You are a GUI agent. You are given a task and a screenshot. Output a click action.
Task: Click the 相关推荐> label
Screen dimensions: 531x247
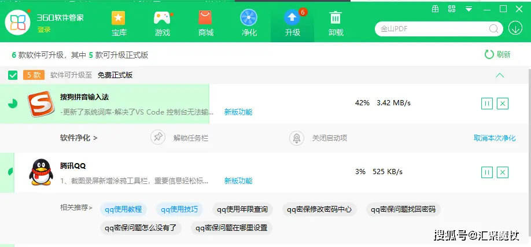[76, 207]
